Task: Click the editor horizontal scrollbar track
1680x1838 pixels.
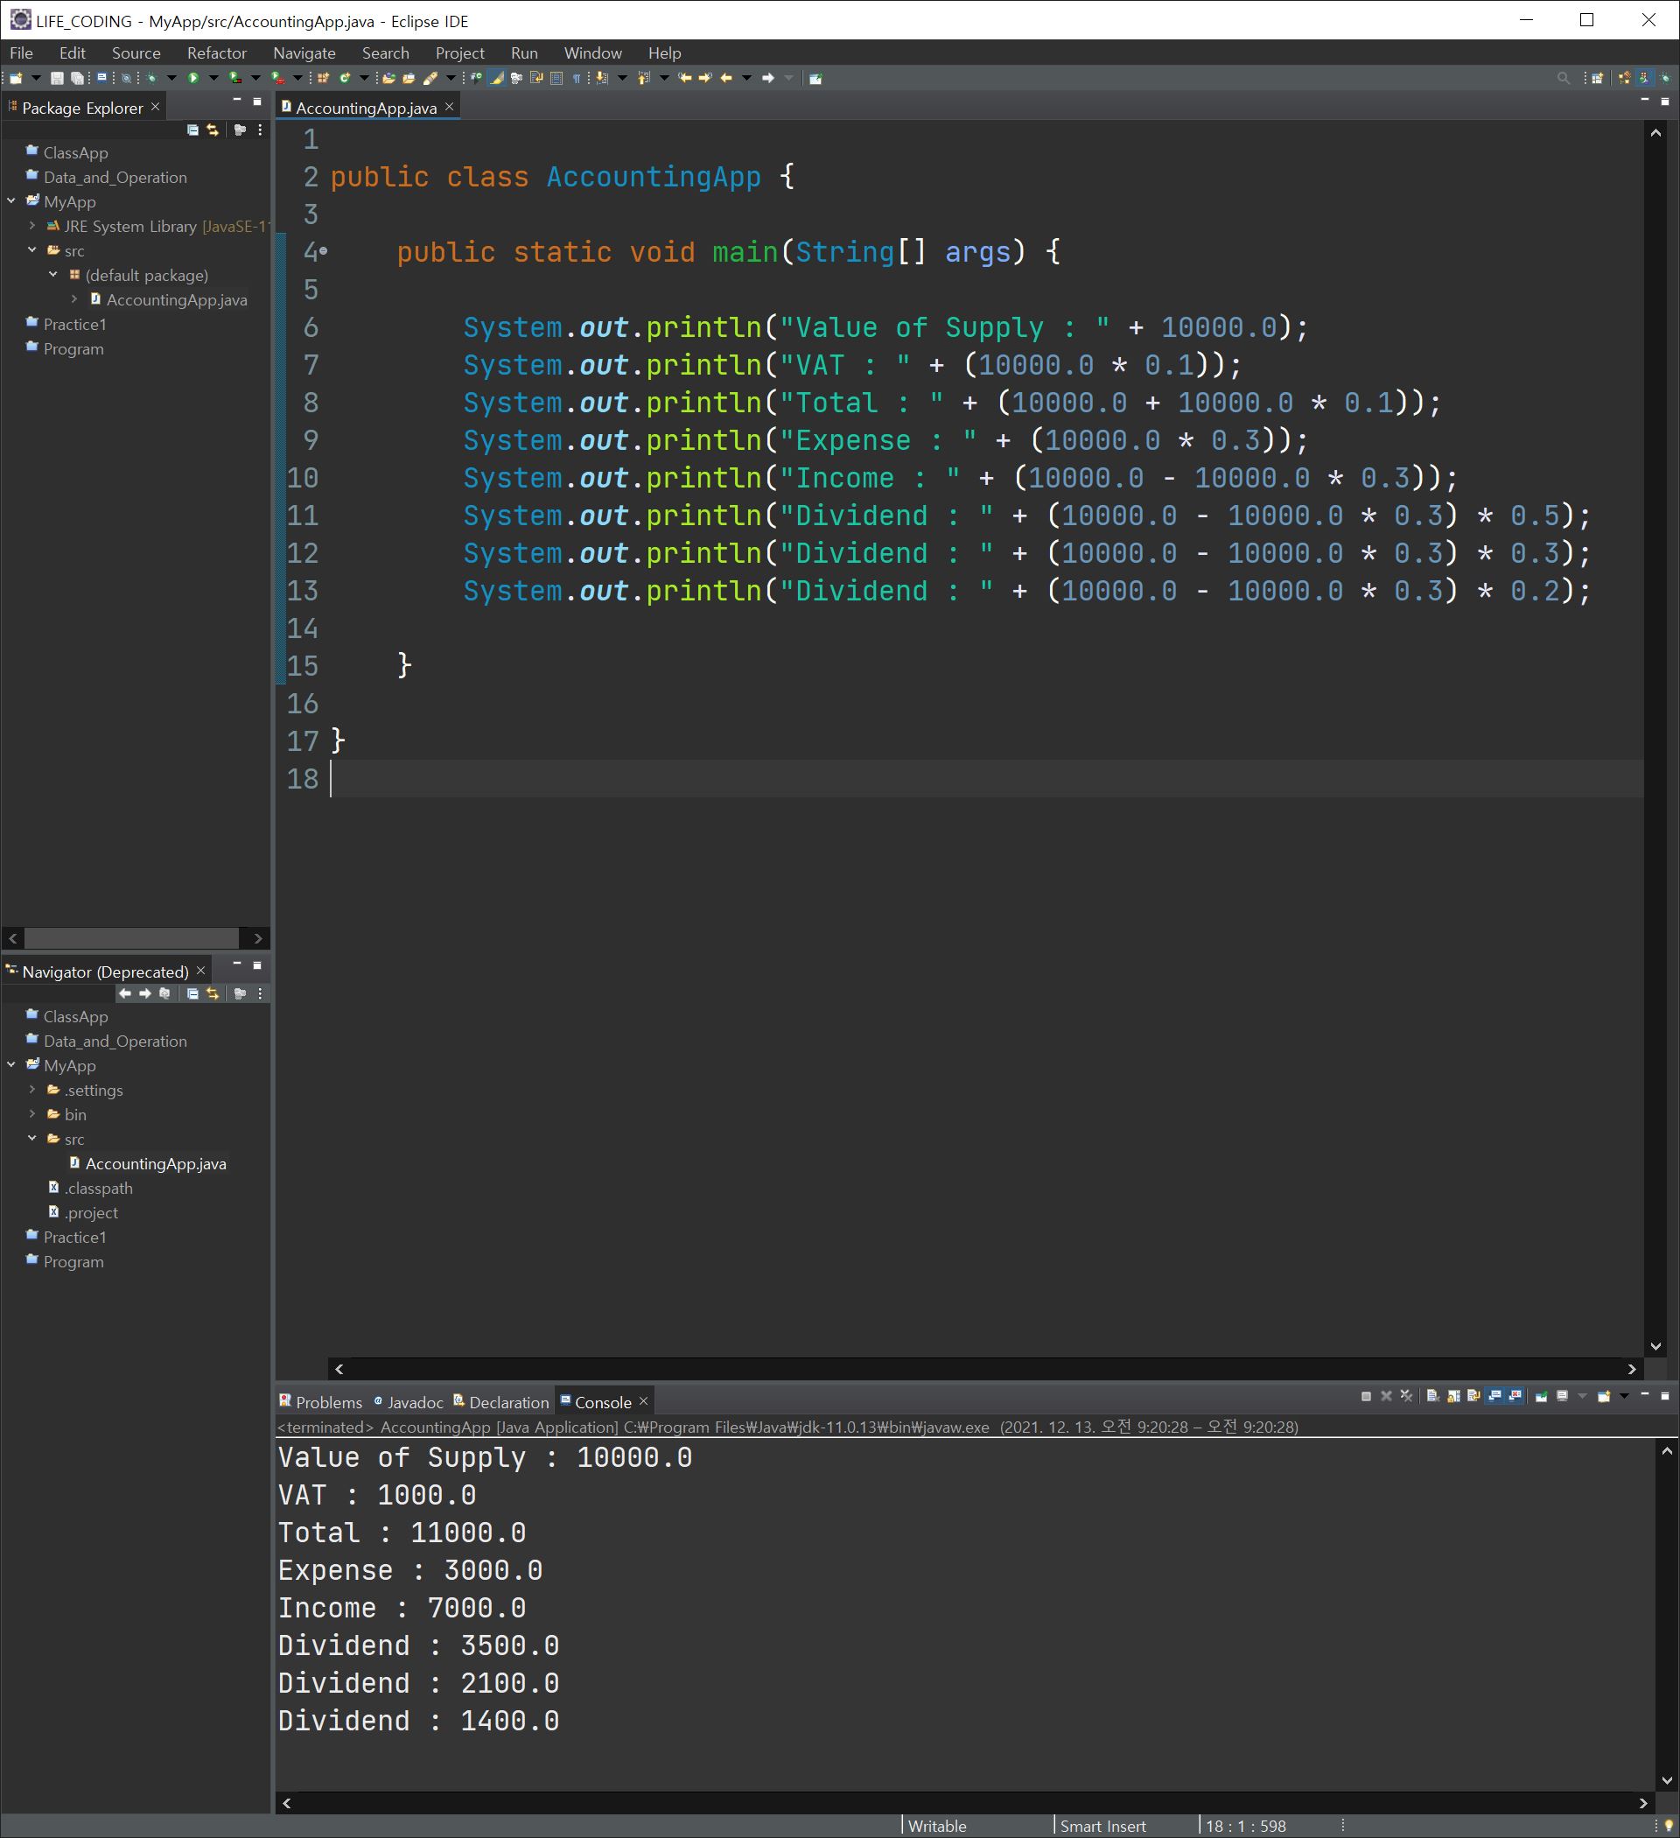Action: pos(984,1369)
